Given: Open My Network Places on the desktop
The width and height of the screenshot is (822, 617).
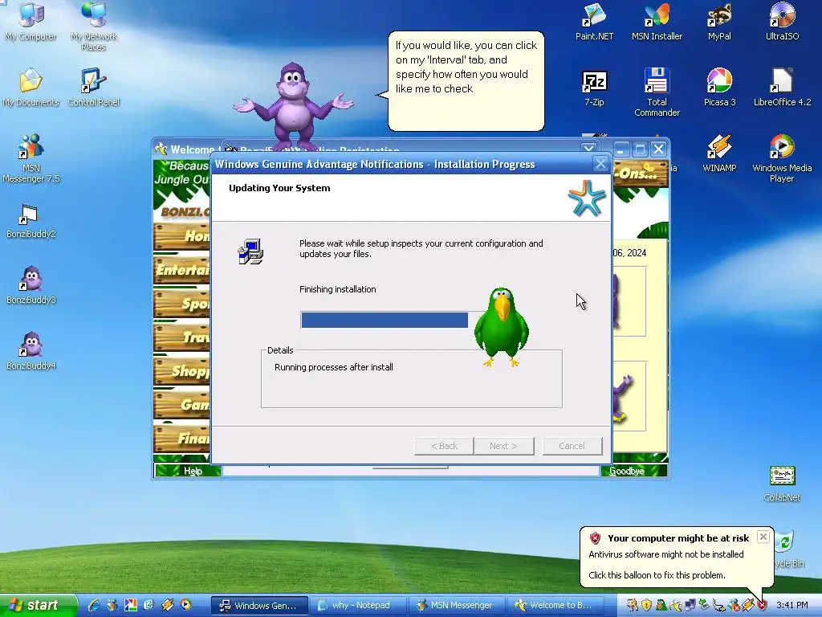Looking at the screenshot, I should (94, 26).
